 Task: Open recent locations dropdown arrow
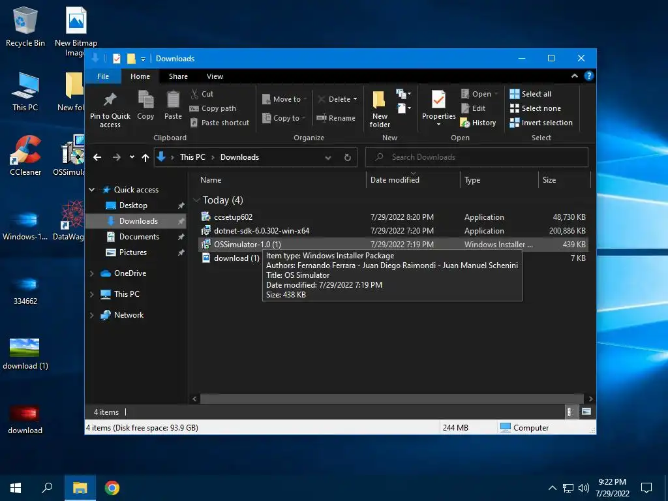point(132,157)
